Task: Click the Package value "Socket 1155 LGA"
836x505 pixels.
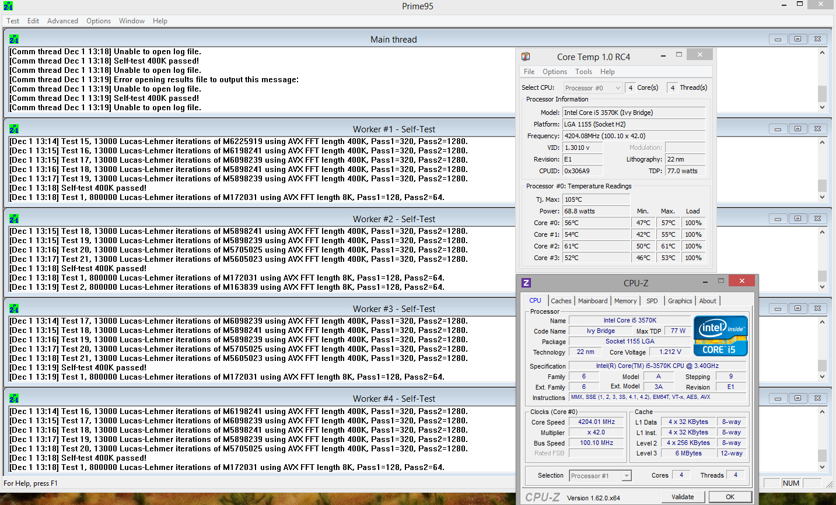Action: [x=629, y=341]
